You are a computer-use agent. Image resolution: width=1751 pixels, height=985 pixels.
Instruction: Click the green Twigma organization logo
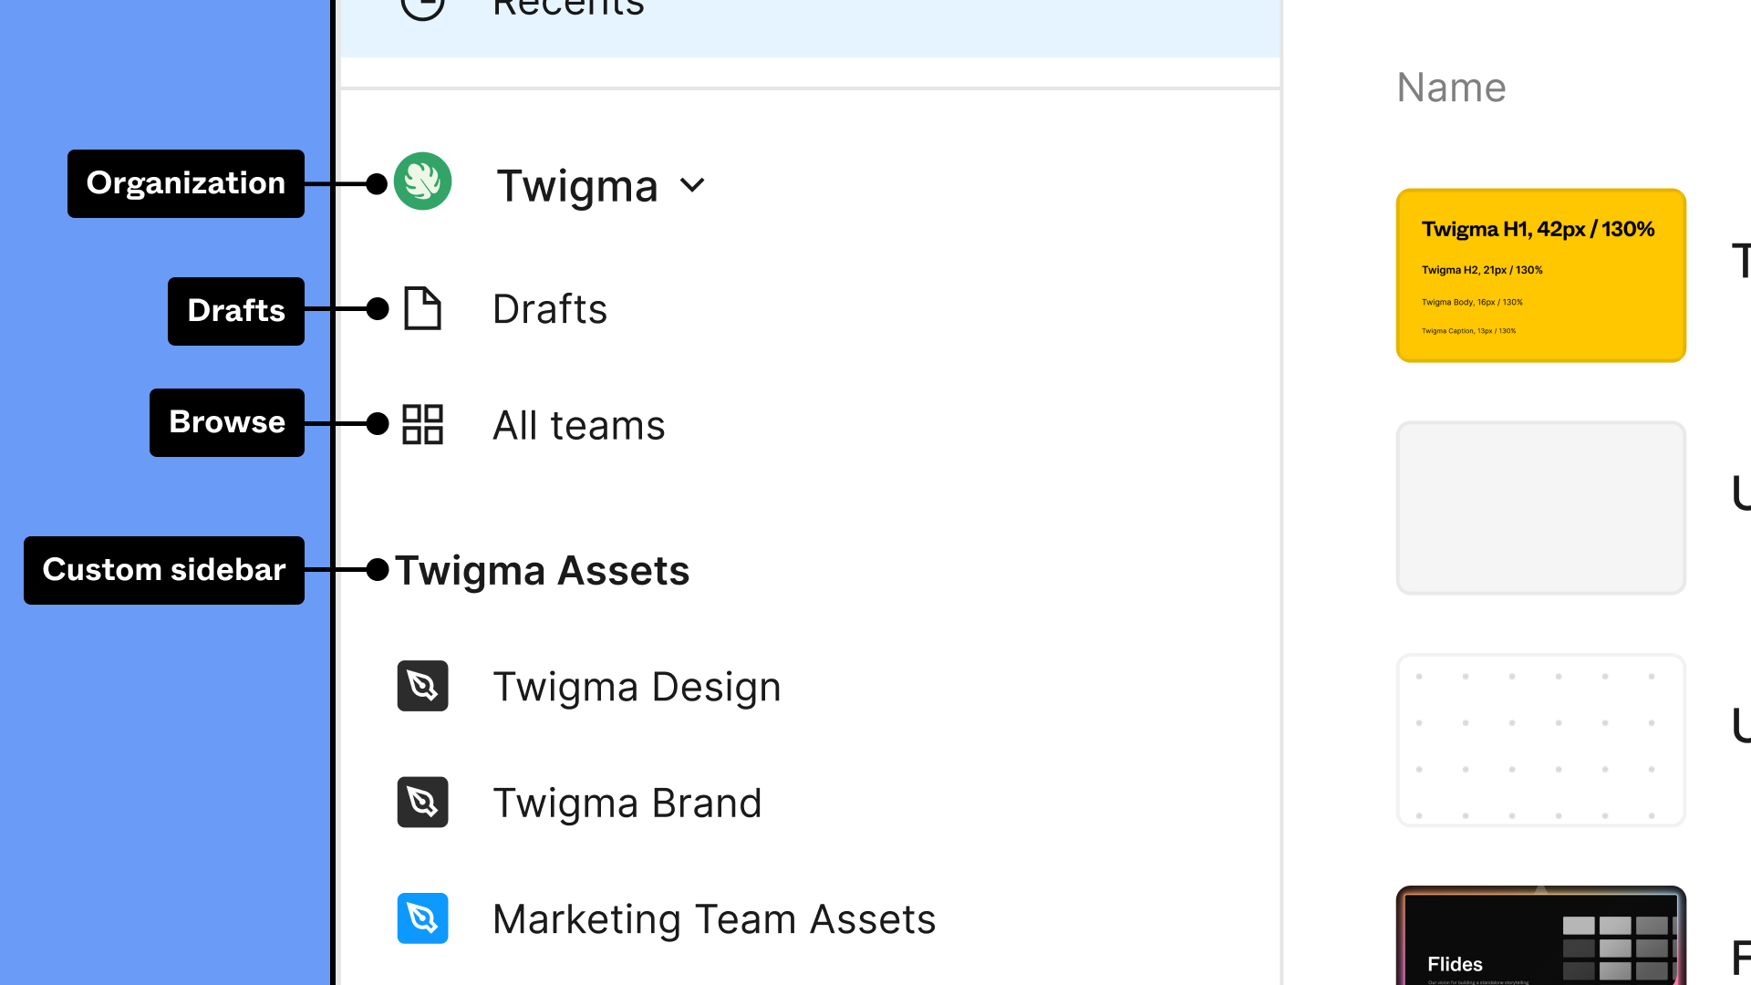pos(422,181)
